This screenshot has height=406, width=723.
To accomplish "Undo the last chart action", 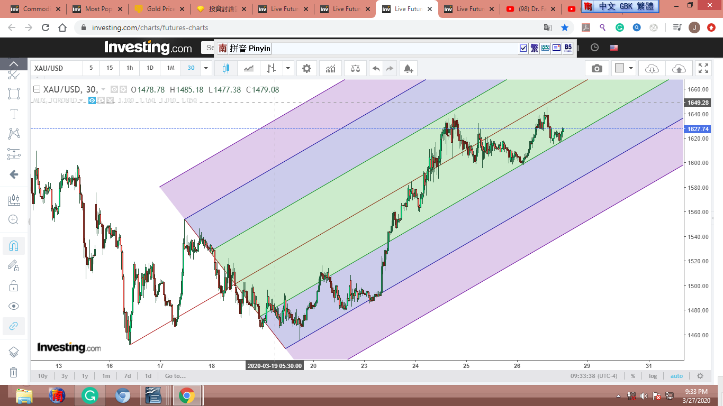I will [376, 68].
